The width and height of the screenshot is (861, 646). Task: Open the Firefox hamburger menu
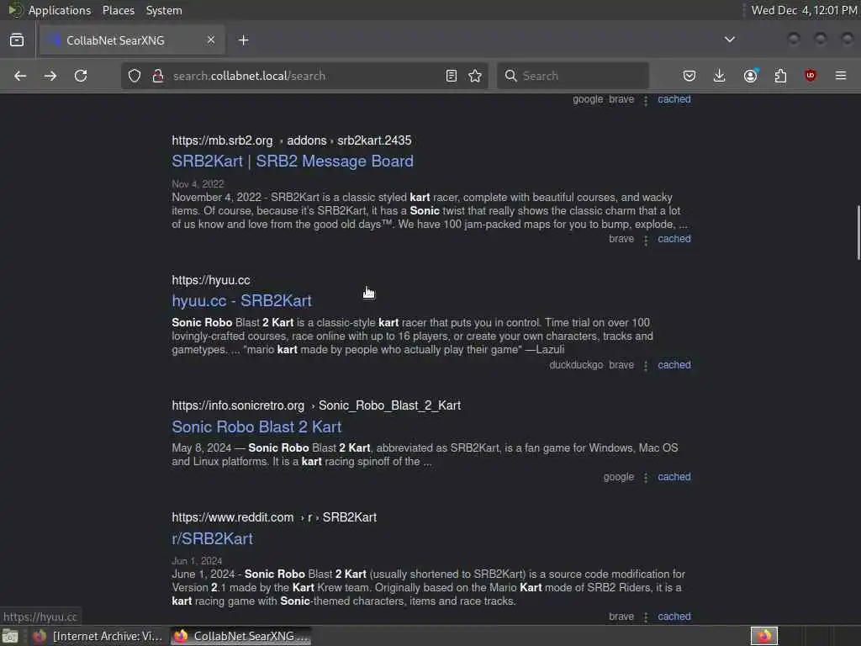click(841, 76)
